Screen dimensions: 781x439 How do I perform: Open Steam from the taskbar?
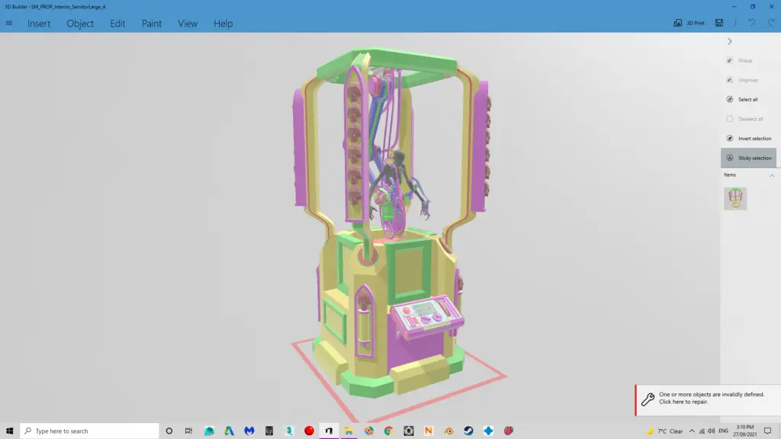tap(468, 431)
